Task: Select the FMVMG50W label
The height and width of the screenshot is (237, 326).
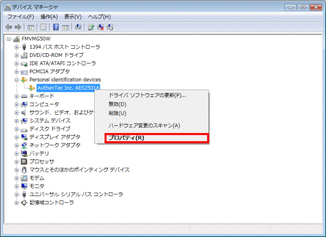Action: tap(36, 39)
